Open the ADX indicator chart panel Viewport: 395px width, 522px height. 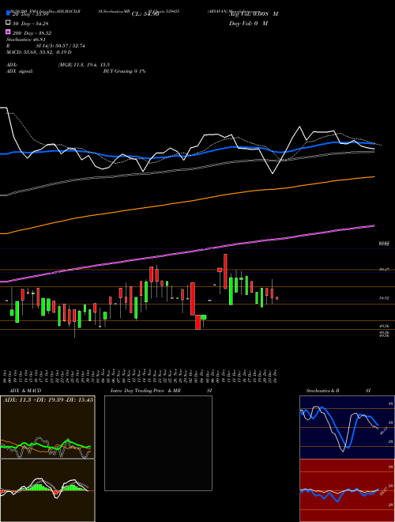click(x=47, y=427)
